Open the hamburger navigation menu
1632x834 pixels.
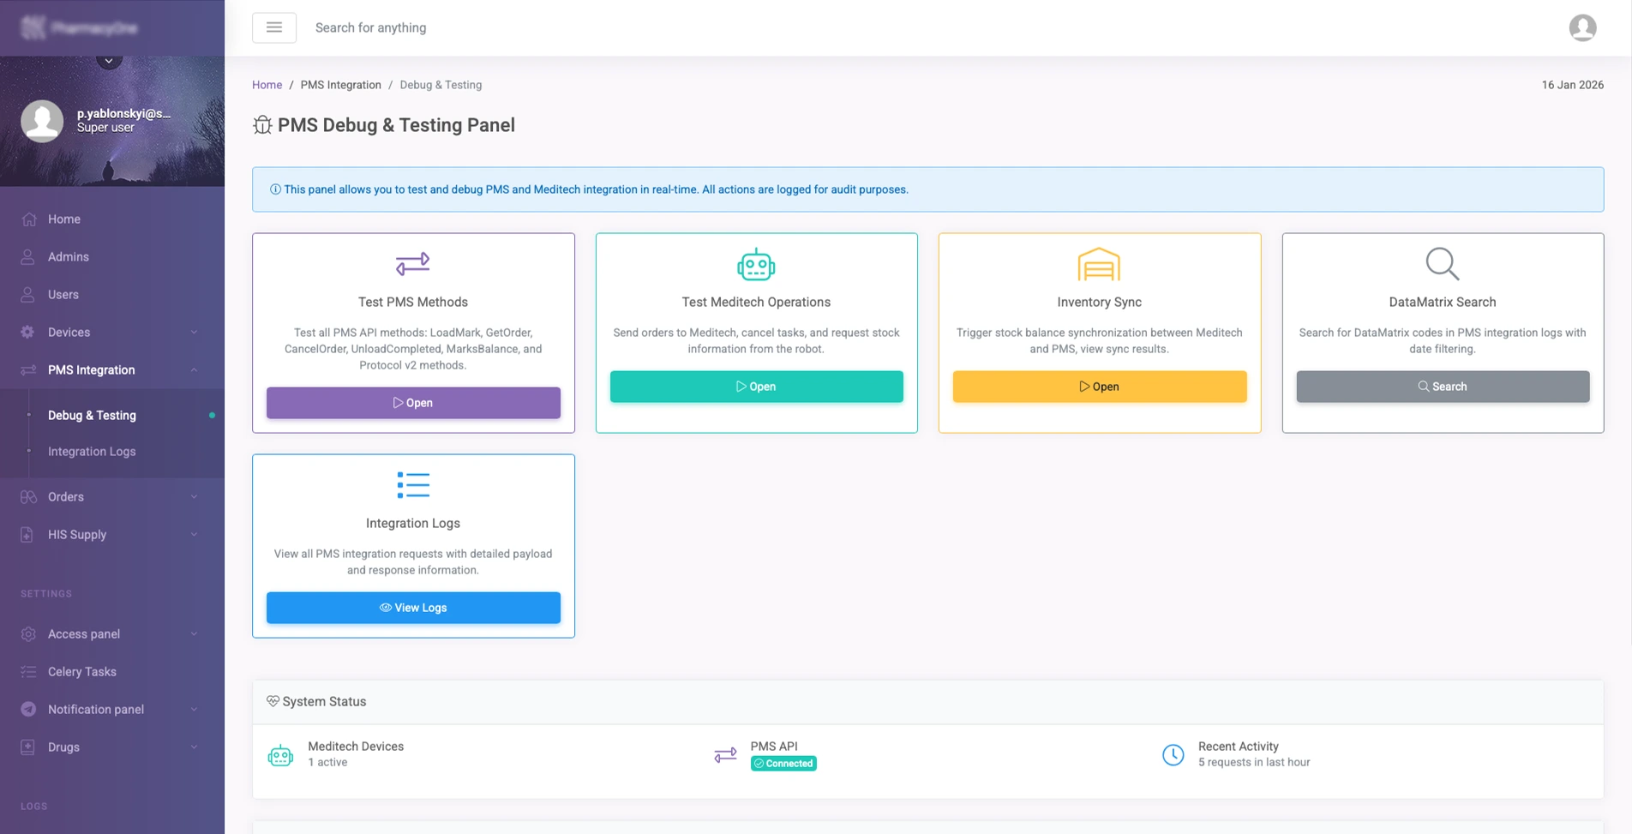(273, 27)
